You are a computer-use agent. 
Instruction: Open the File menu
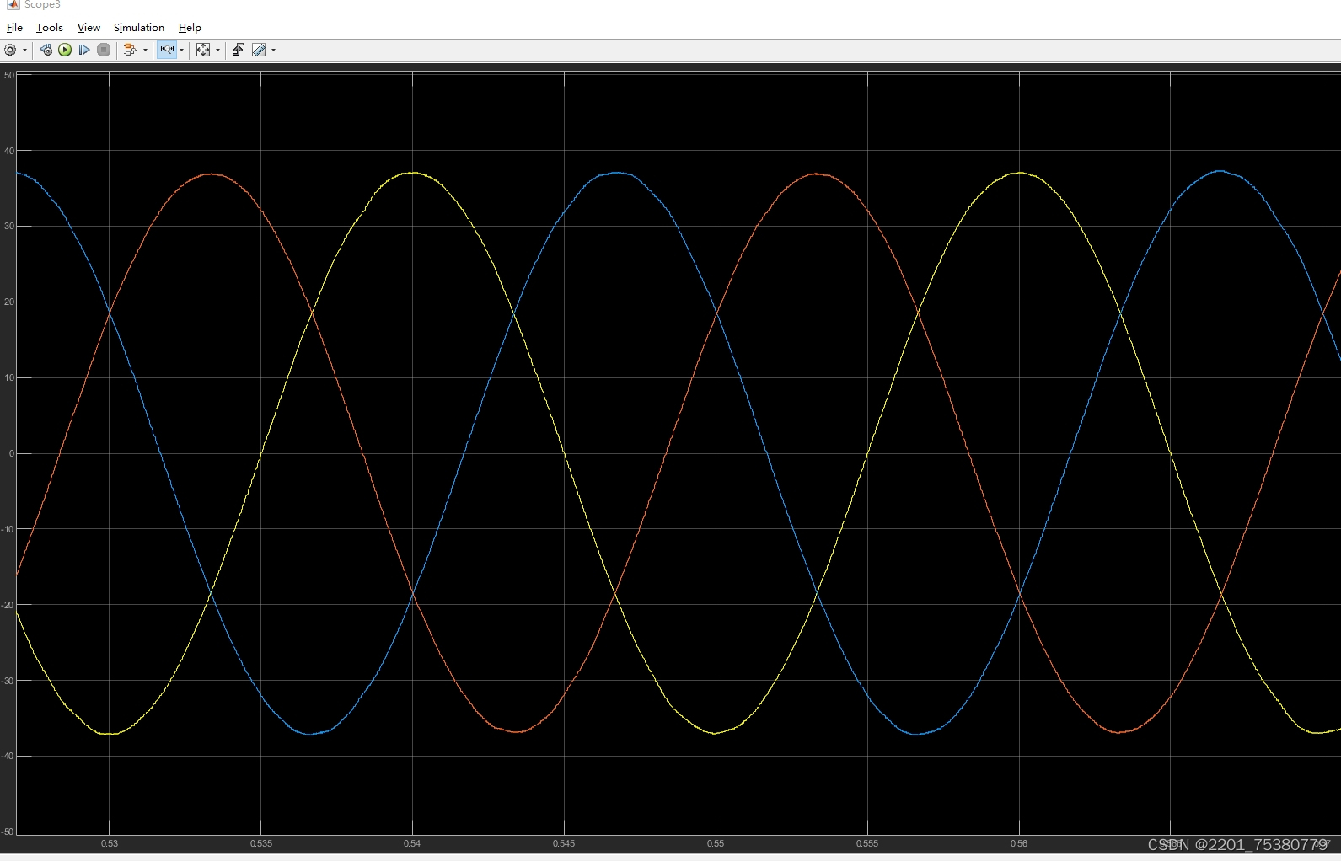[x=14, y=28]
